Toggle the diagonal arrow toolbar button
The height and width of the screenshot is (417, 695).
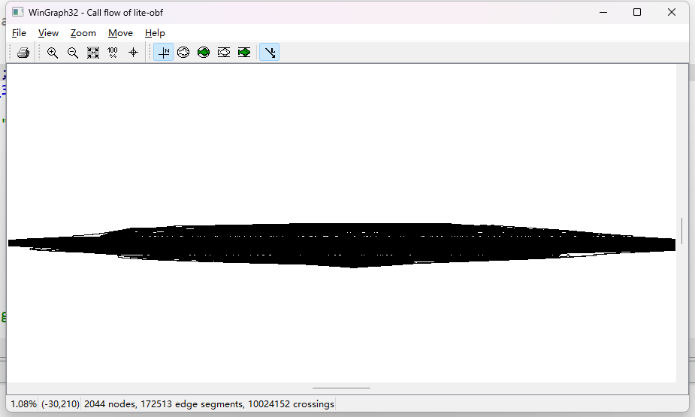(x=270, y=53)
